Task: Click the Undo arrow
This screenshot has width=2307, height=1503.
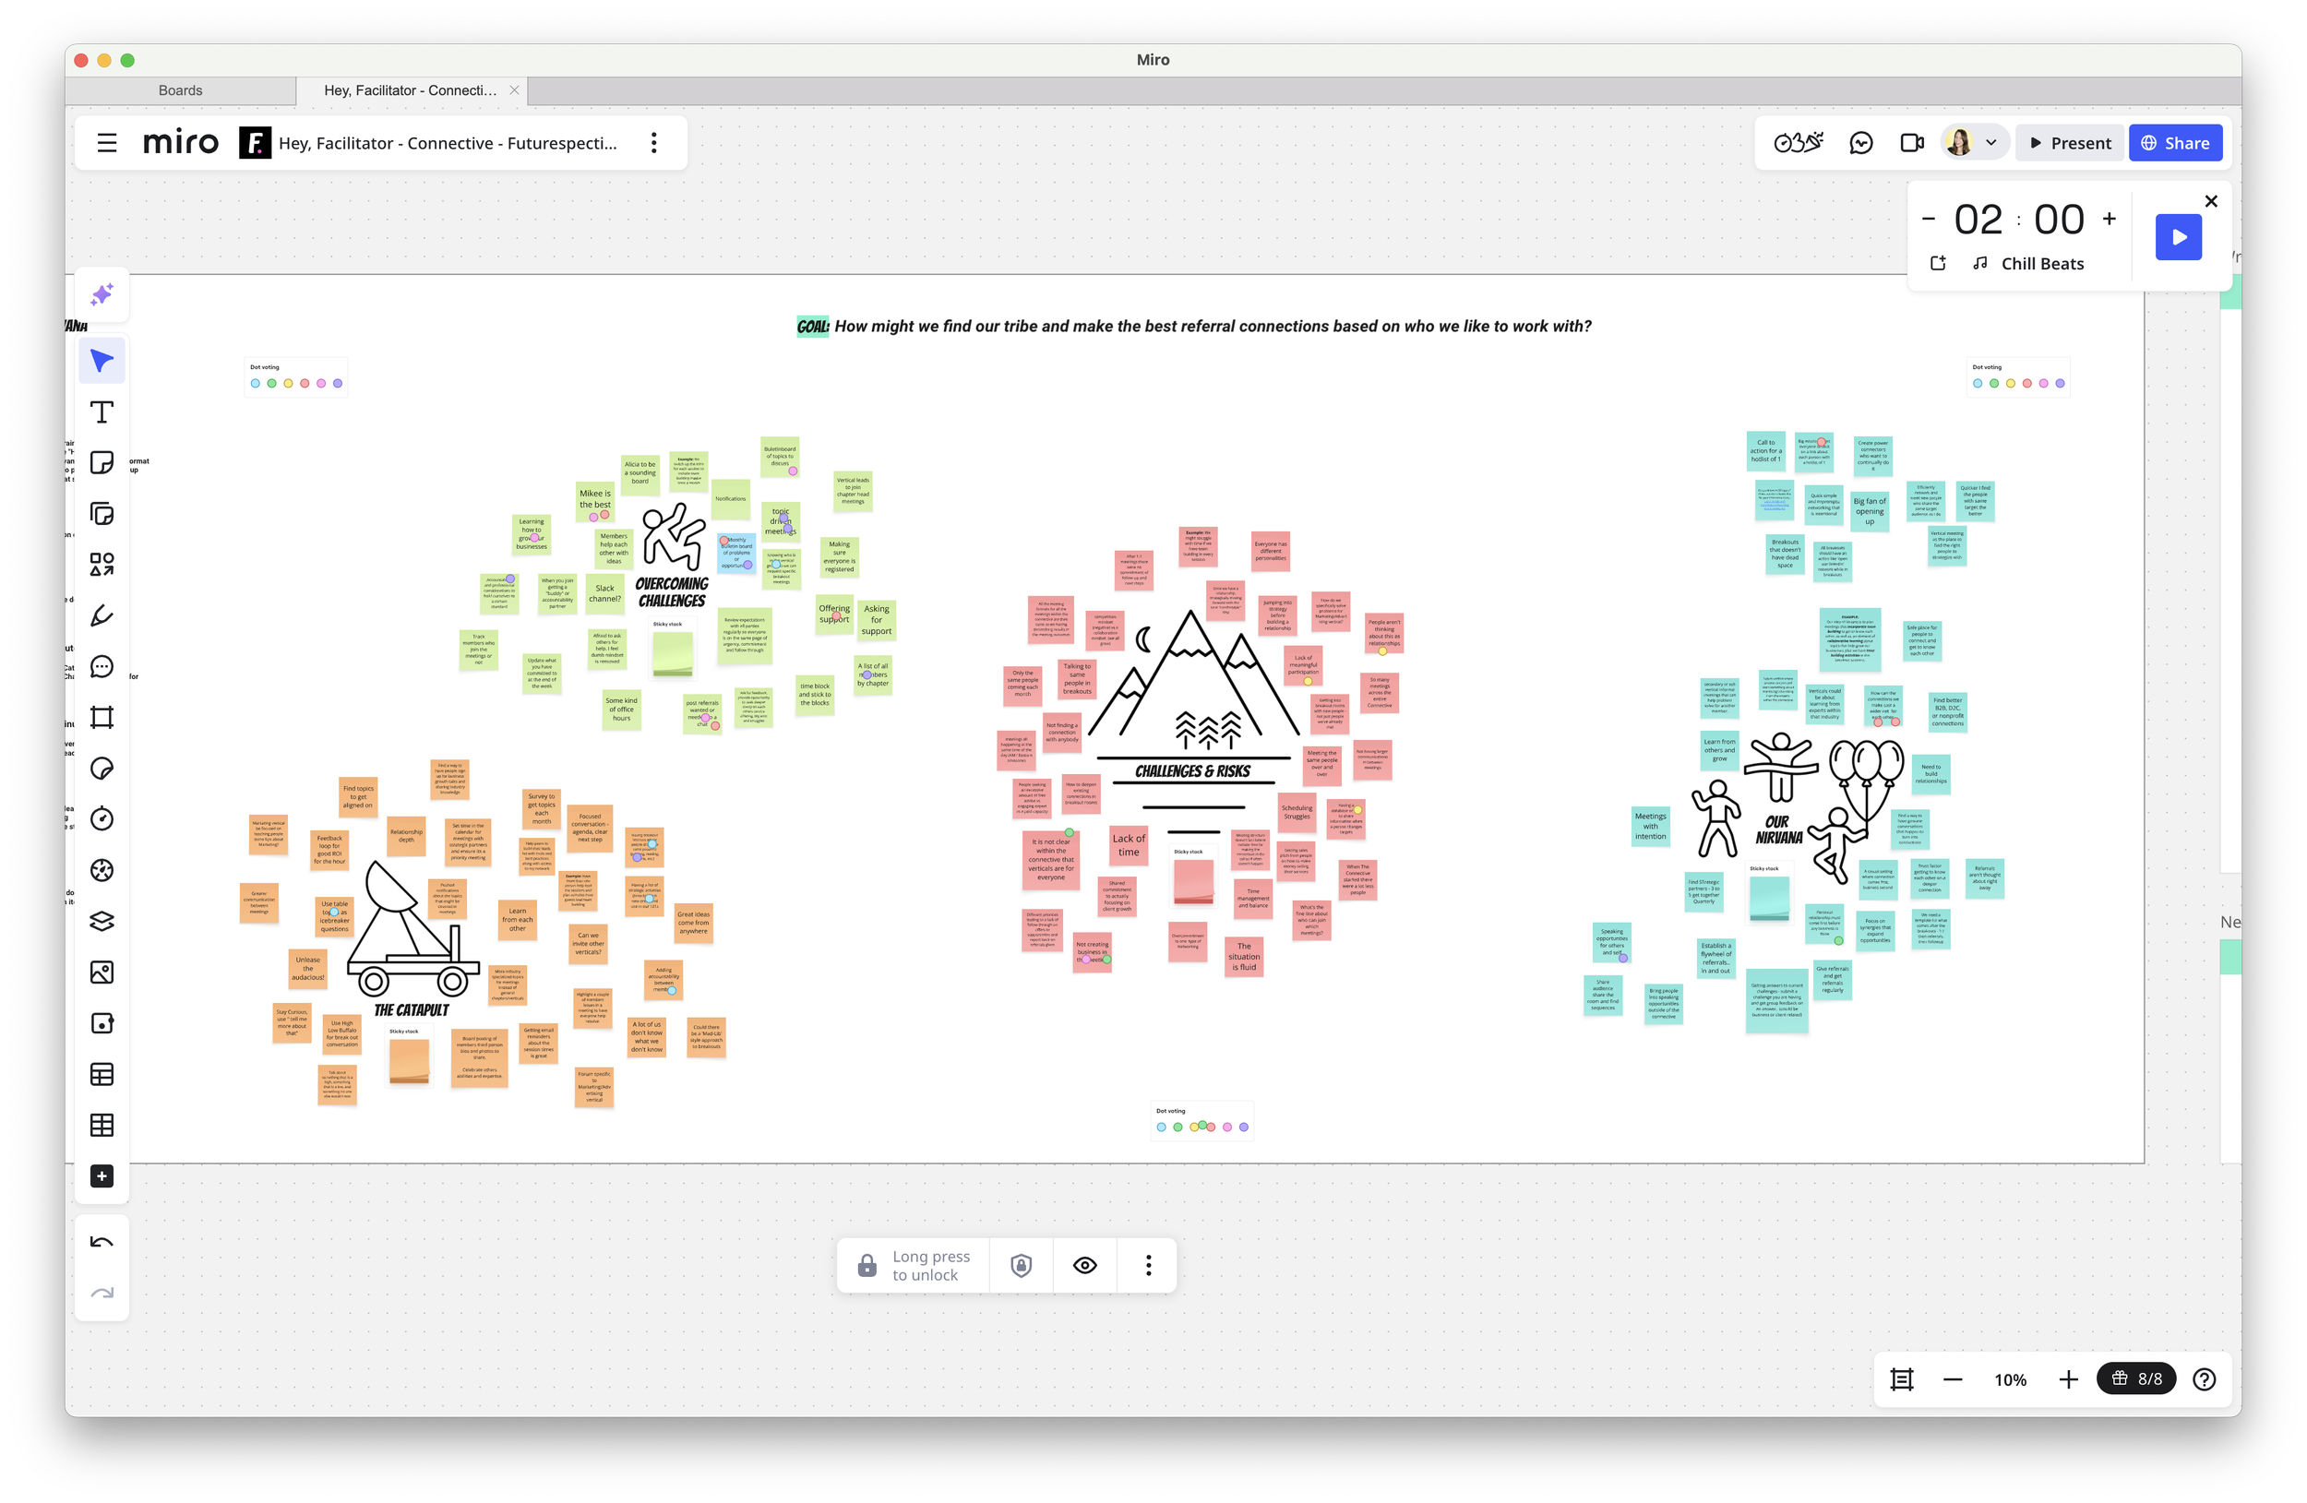Action: tap(102, 1242)
